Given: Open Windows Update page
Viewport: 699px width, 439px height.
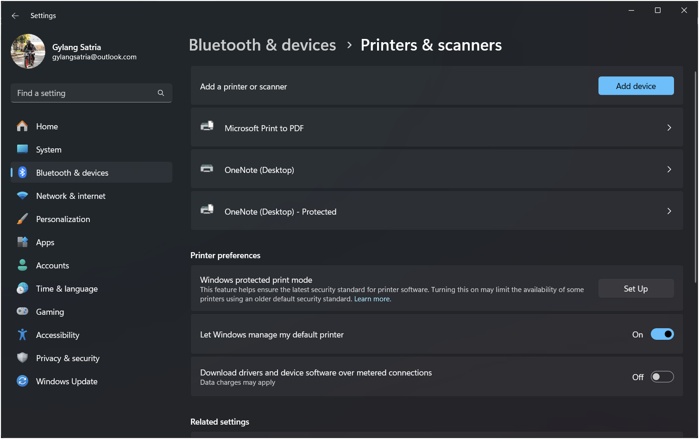Looking at the screenshot, I should (91, 381).
